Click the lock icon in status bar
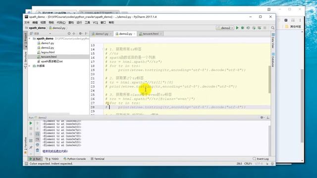The height and width of the screenshot is (178, 317). (x=267, y=164)
